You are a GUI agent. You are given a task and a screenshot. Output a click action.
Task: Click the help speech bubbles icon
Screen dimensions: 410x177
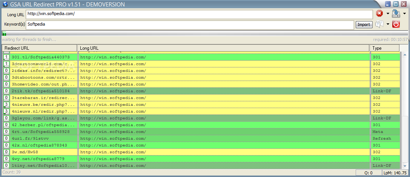tap(379, 24)
